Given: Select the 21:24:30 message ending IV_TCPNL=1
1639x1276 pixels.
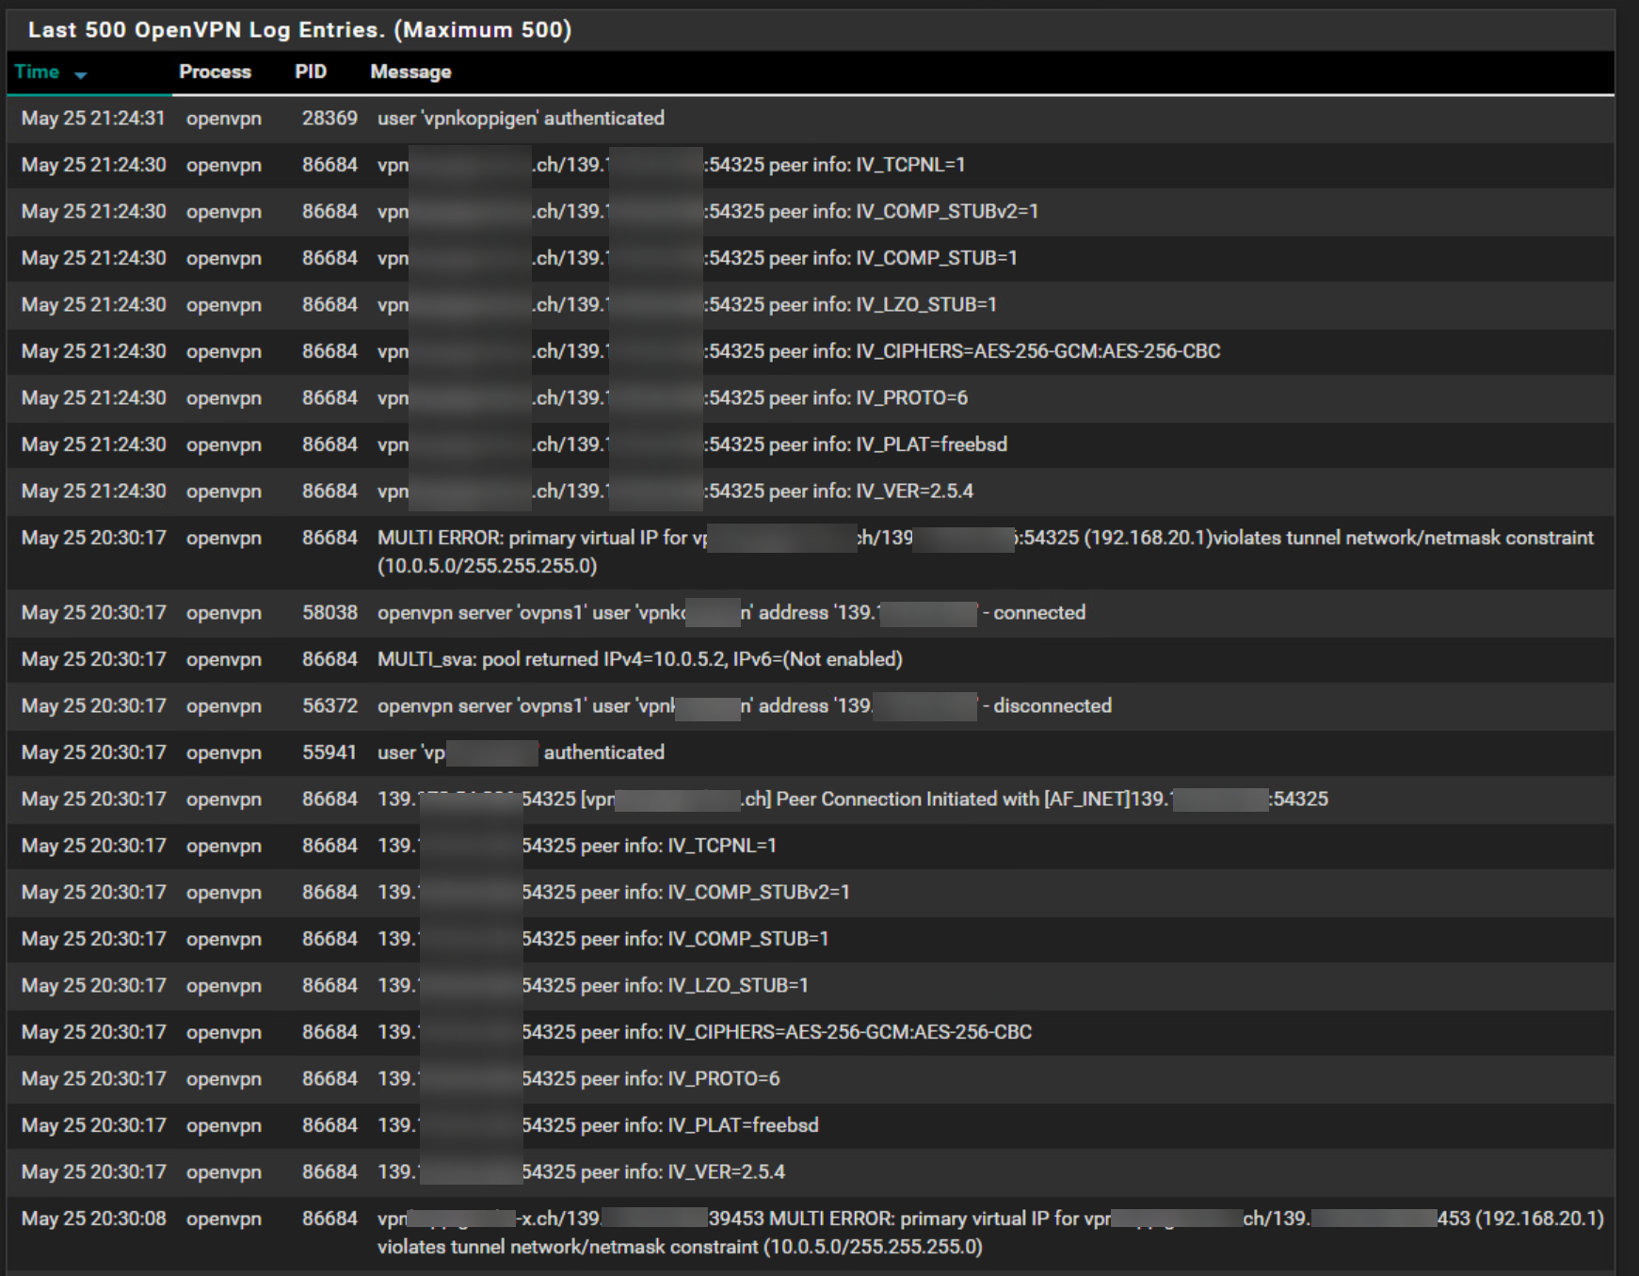Looking at the screenshot, I should point(671,165).
